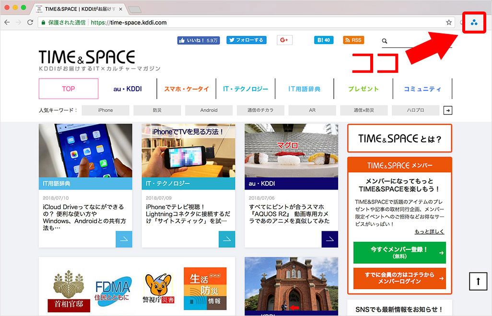Open iCloud Drive article thumbnail
492x316 pixels.
pyautogui.click(x=85, y=151)
